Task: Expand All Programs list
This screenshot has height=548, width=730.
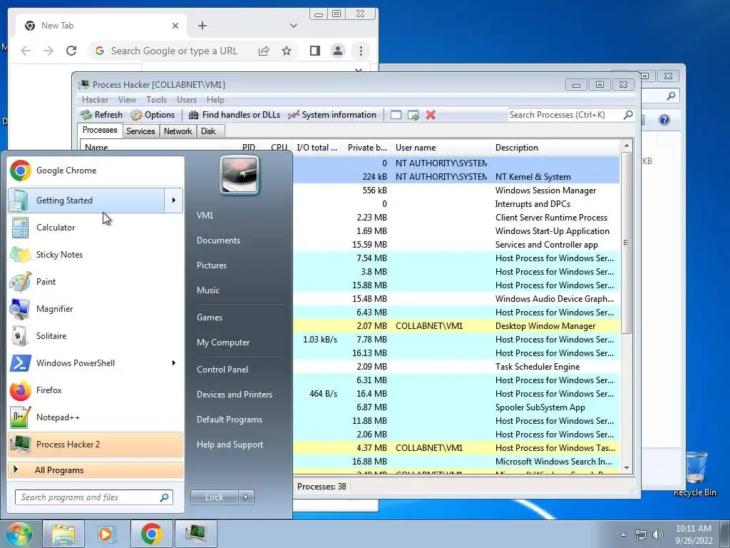Action: point(96,470)
